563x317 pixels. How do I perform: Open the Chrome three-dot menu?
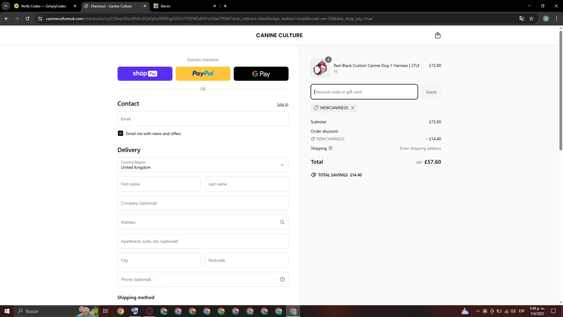557,18
